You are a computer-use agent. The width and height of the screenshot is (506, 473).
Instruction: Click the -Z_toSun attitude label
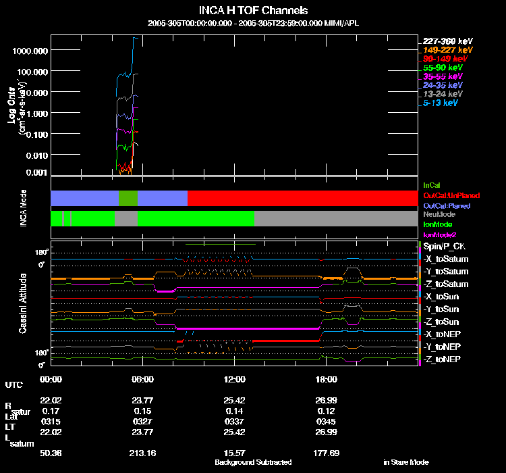click(x=441, y=322)
